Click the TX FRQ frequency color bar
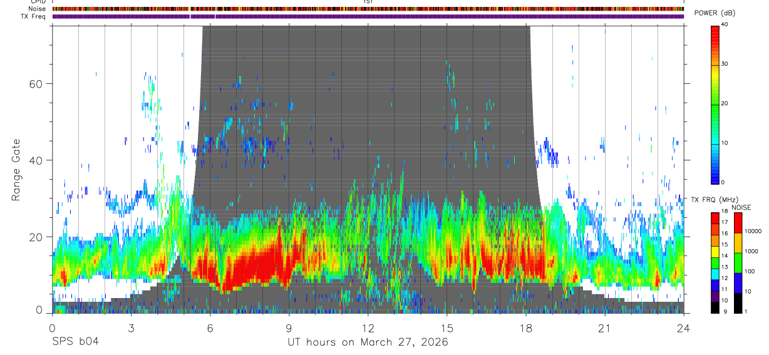 pyautogui.click(x=715, y=262)
